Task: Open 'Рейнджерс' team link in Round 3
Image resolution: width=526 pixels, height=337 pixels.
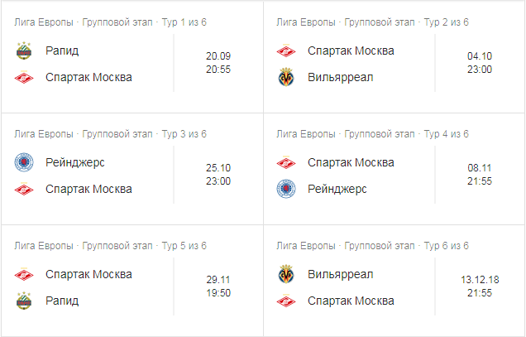Action: click(x=75, y=162)
